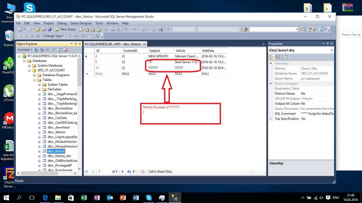Open the Change Type dropdown

pyautogui.click(x=54, y=36)
